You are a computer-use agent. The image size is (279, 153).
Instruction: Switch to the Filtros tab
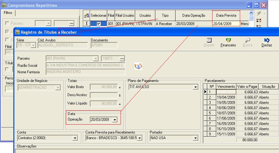click(8, 13)
